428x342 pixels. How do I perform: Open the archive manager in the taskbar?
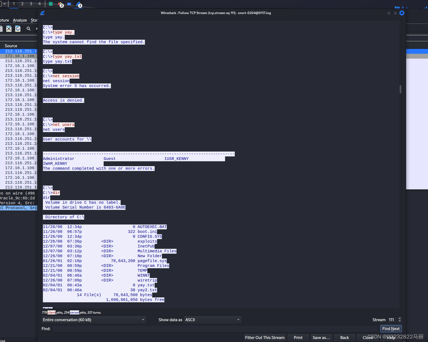tap(50, 4)
